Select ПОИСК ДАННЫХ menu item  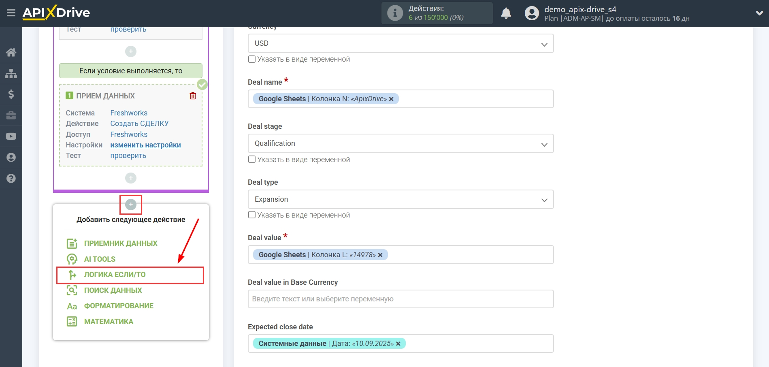pyautogui.click(x=113, y=290)
